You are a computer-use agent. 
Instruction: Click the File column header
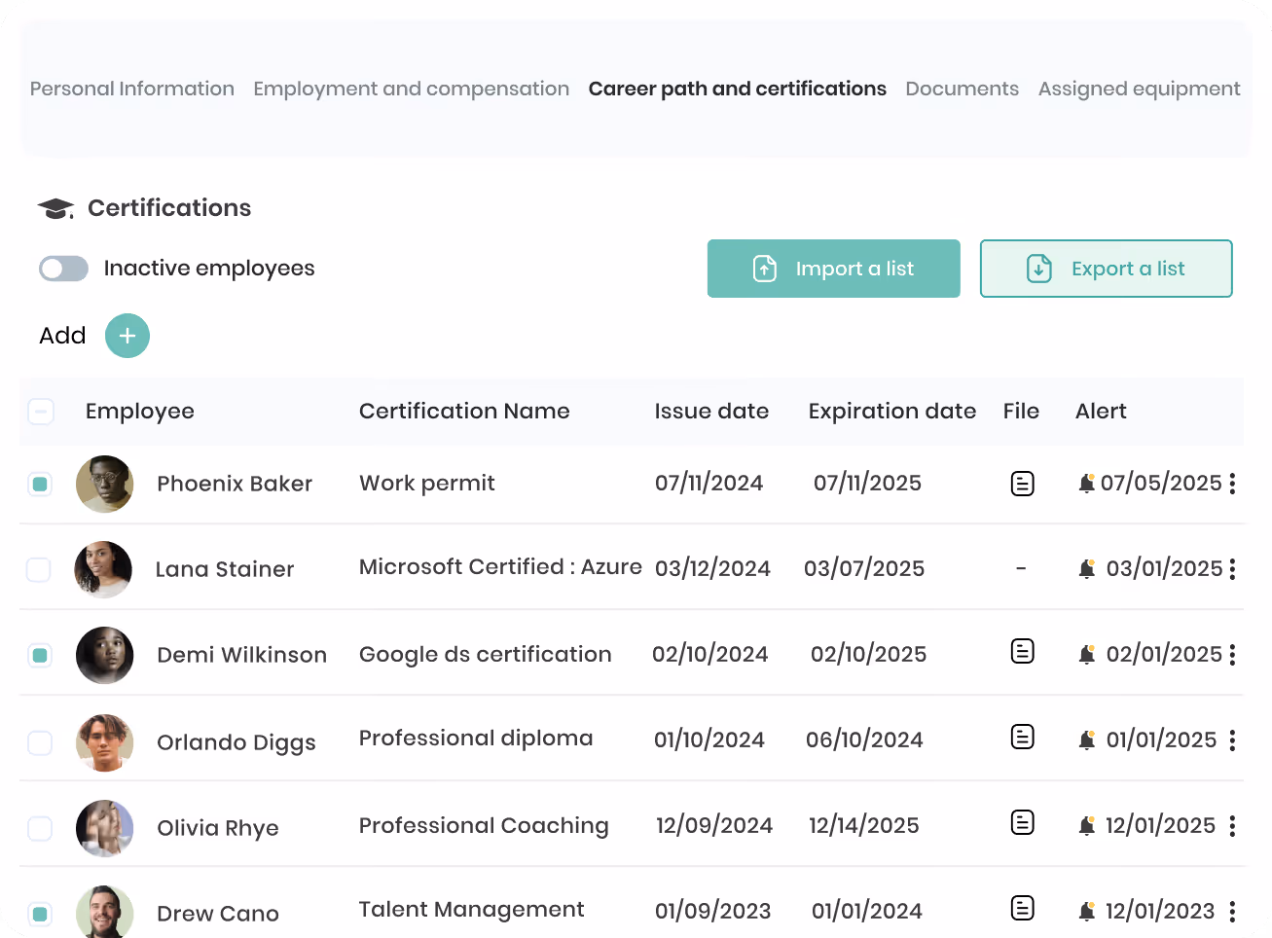(x=1021, y=411)
